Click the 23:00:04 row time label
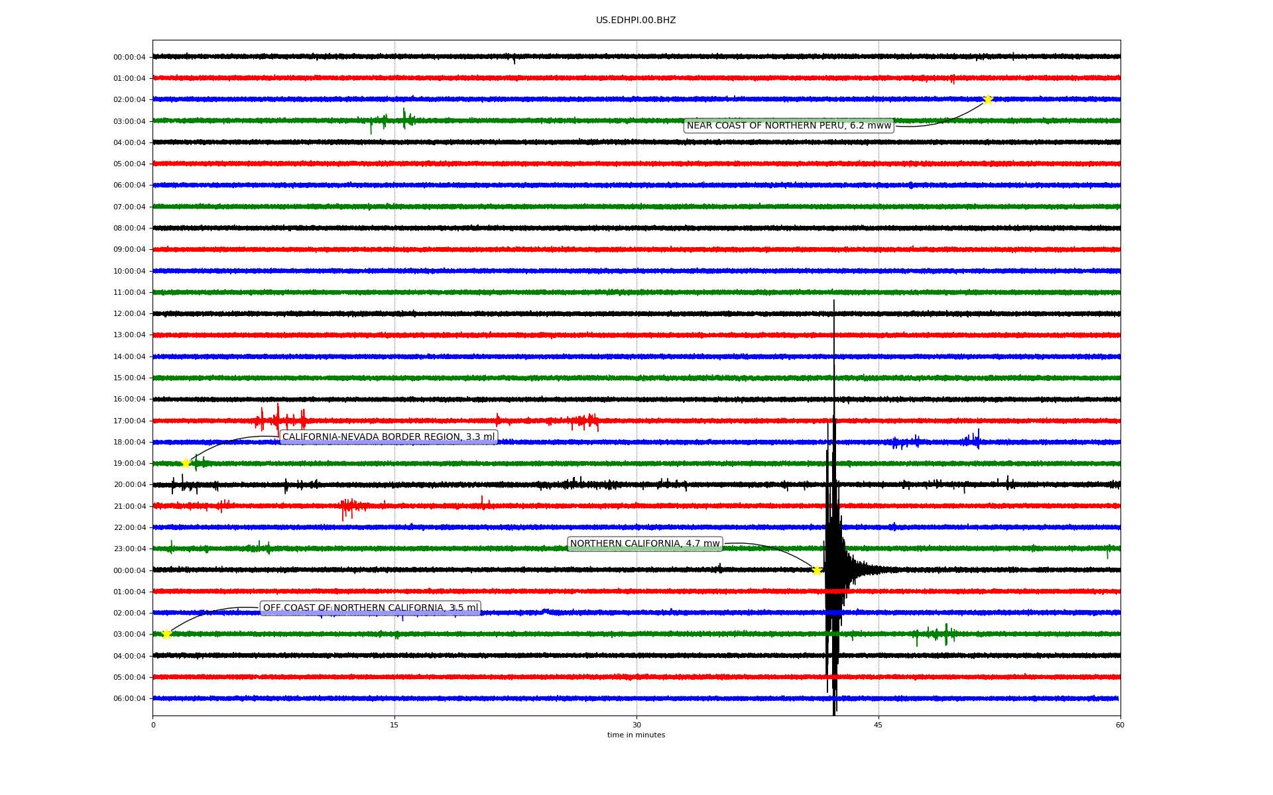The height and width of the screenshot is (795, 1273). click(129, 549)
